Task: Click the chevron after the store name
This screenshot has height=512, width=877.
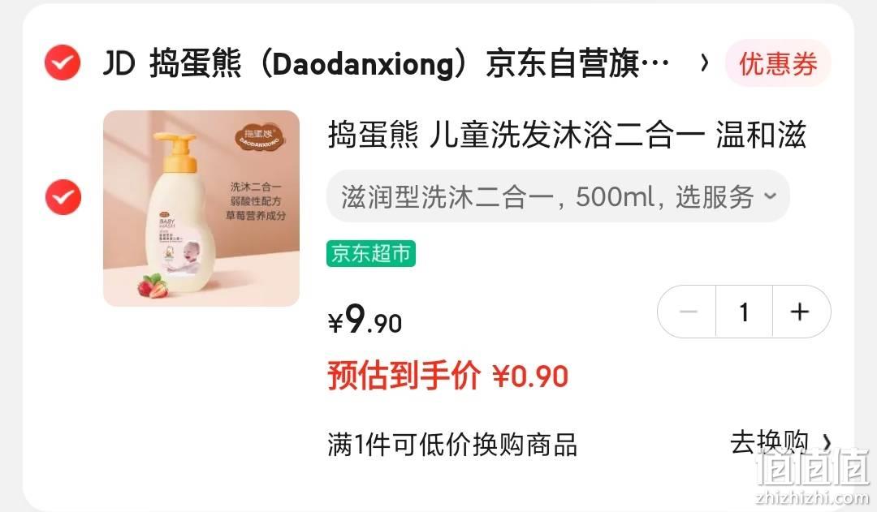Action: (705, 63)
